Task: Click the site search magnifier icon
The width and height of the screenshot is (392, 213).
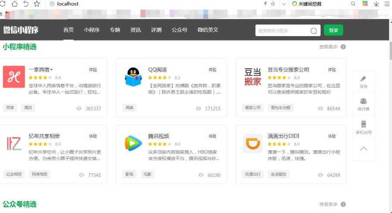Action: pos(314,31)
